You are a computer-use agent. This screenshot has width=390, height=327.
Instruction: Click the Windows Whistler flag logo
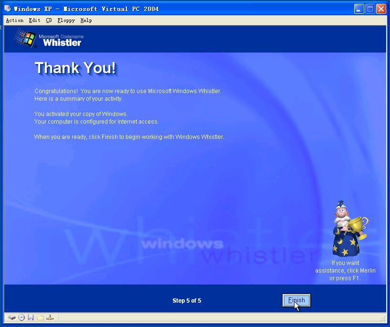point(25,38)
